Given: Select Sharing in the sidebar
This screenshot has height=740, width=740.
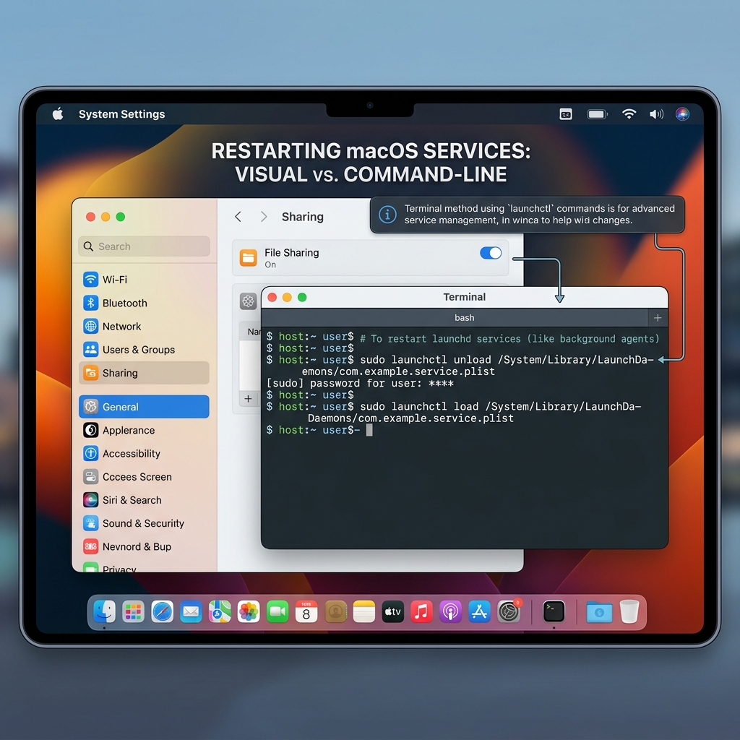Looking at the screenshot, I should (144, 373).
